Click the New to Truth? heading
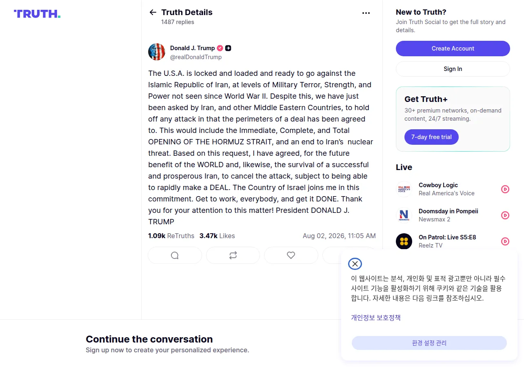 (421, 12)
